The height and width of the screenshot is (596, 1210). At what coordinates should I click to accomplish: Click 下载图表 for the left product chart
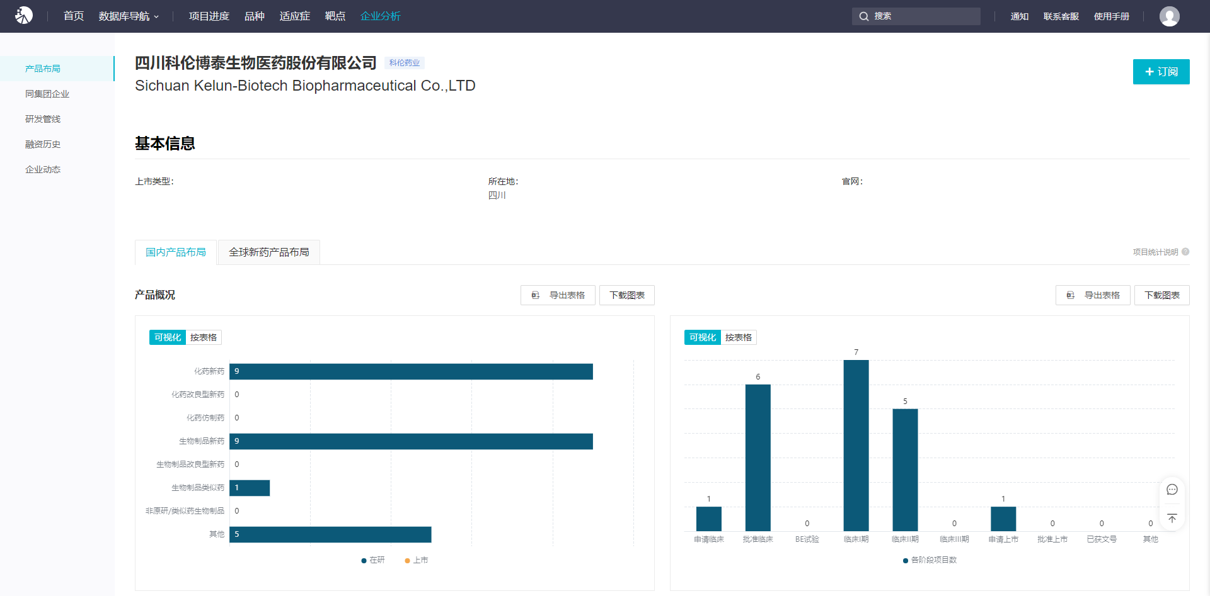pos(627,295)
